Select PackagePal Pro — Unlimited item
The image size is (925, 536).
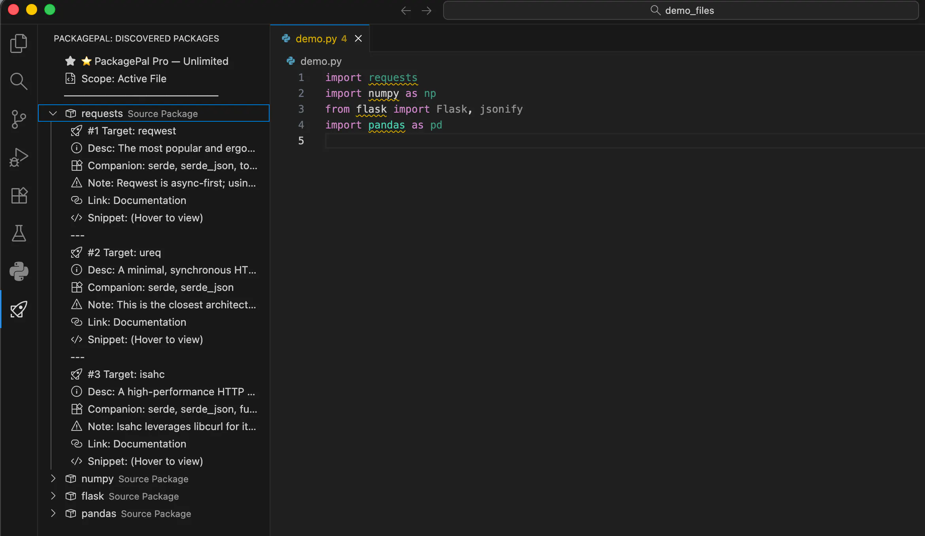pos(154,61)
